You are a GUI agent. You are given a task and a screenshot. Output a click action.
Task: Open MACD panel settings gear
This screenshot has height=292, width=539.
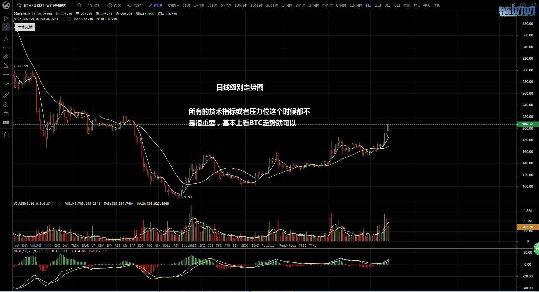(41, 251)
